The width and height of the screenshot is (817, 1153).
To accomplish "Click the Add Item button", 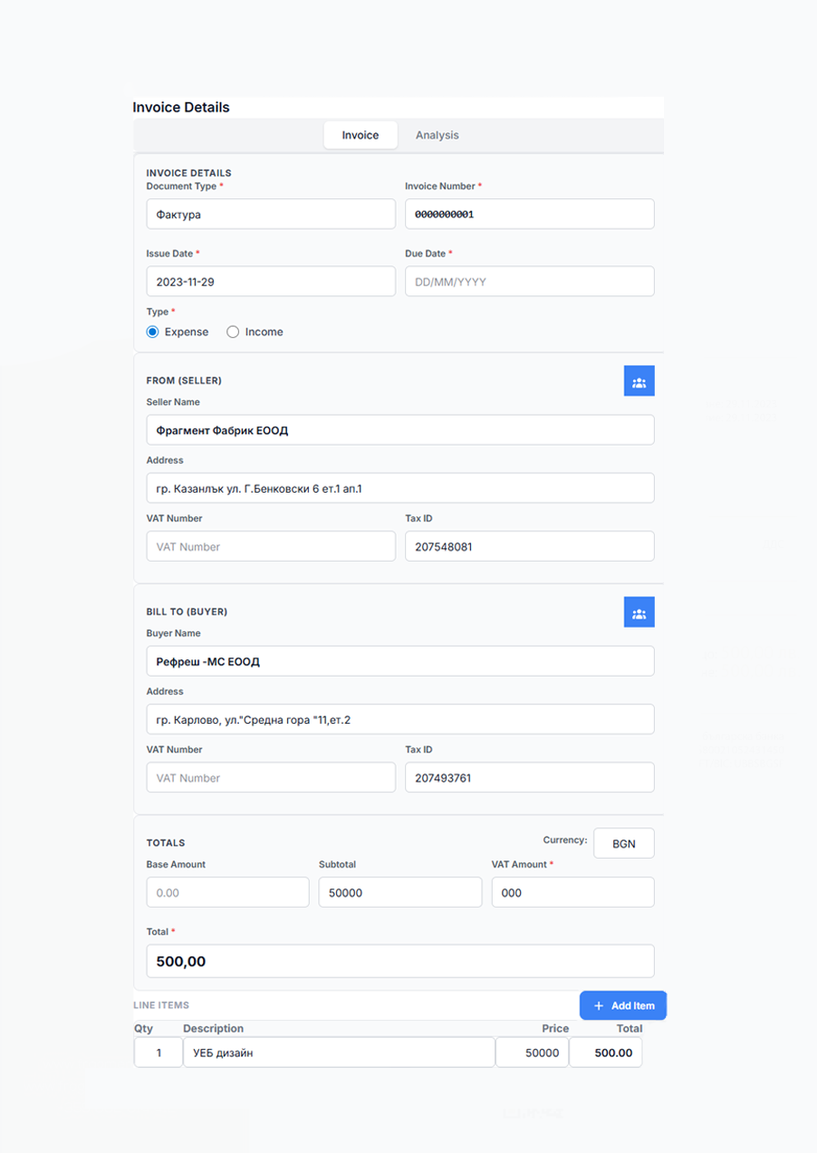I will [x=622, y=1005].
